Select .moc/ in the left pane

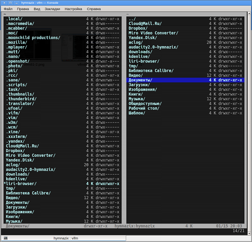point(63,33)
